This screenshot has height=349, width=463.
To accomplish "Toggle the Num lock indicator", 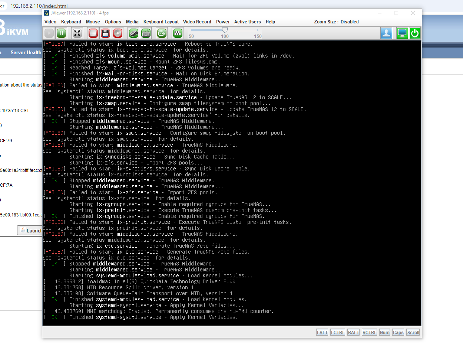I will pyautogui.click(x=384, y=332).
